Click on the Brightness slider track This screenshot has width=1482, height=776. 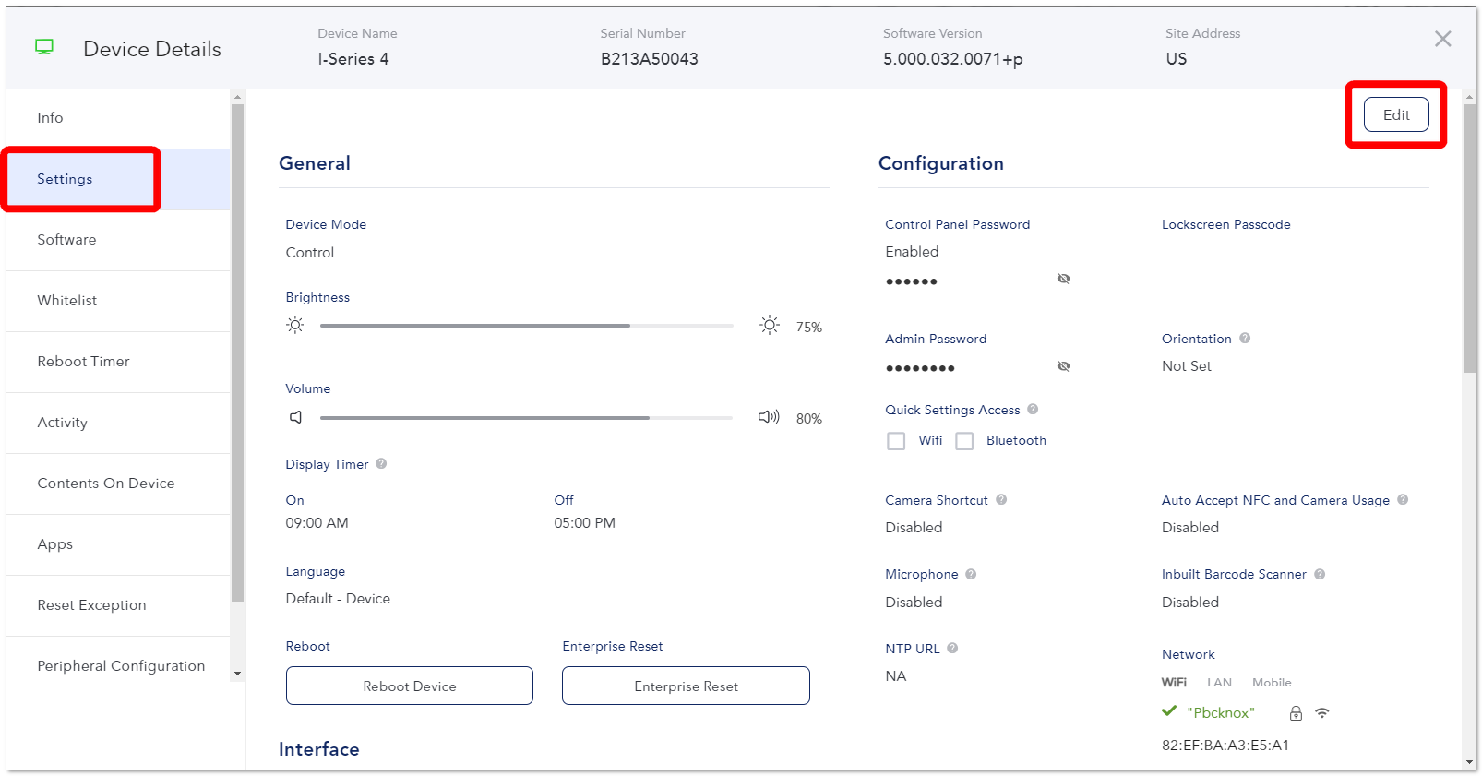click(526, 326)
